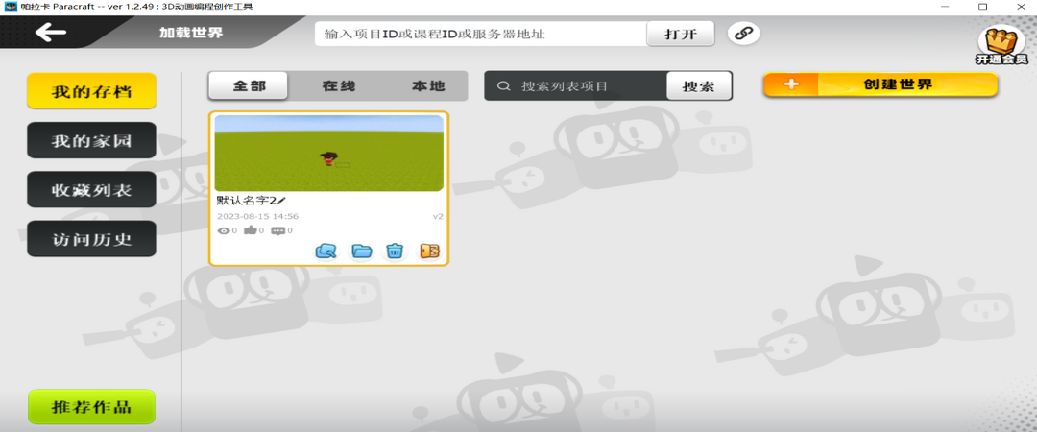Open 收藏列表 in sidebar
Viewport: 1037px width, 432px height.
pos(91,190)
